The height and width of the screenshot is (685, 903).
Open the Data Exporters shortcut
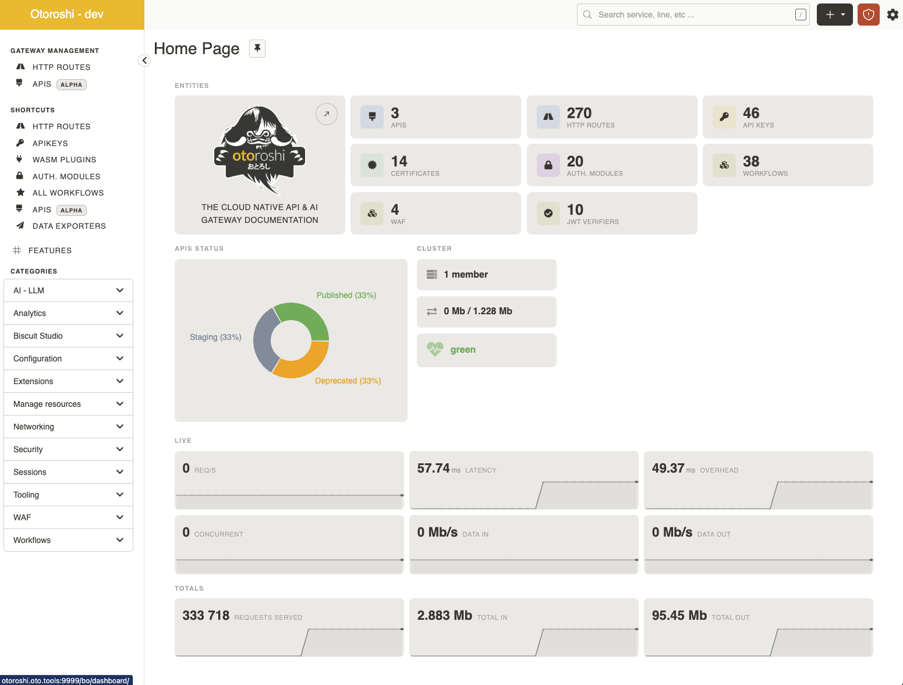(x=69, y=226)
